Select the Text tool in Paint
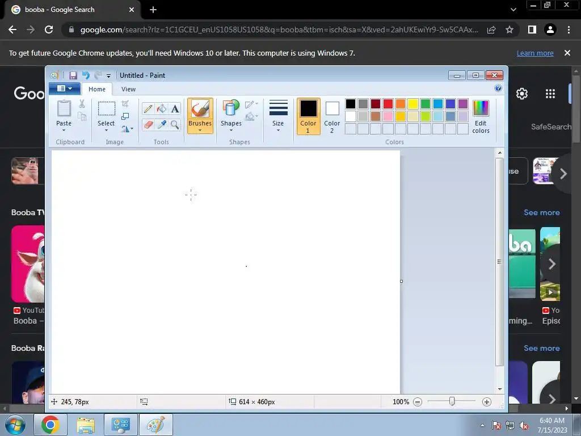Image resolution: width=581 pixels, height=436 pixels. [175, 108]
